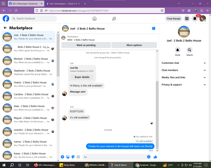Open Miguel - 2 Beds 2 Baths House chat
211x168 pixels.
click(x=28, y=120)
